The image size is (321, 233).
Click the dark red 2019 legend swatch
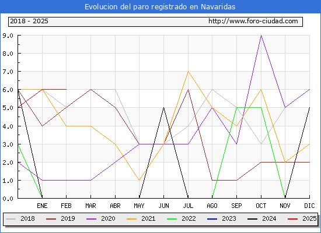[51, 219]
